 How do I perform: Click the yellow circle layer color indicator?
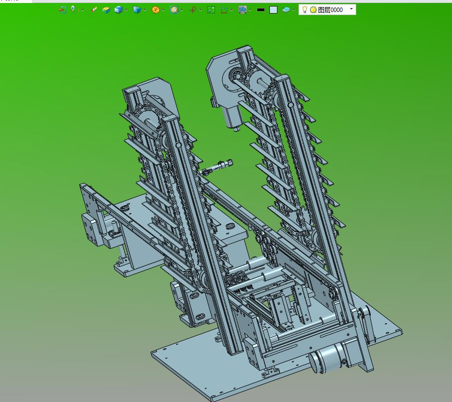click(x=313, y=10)
